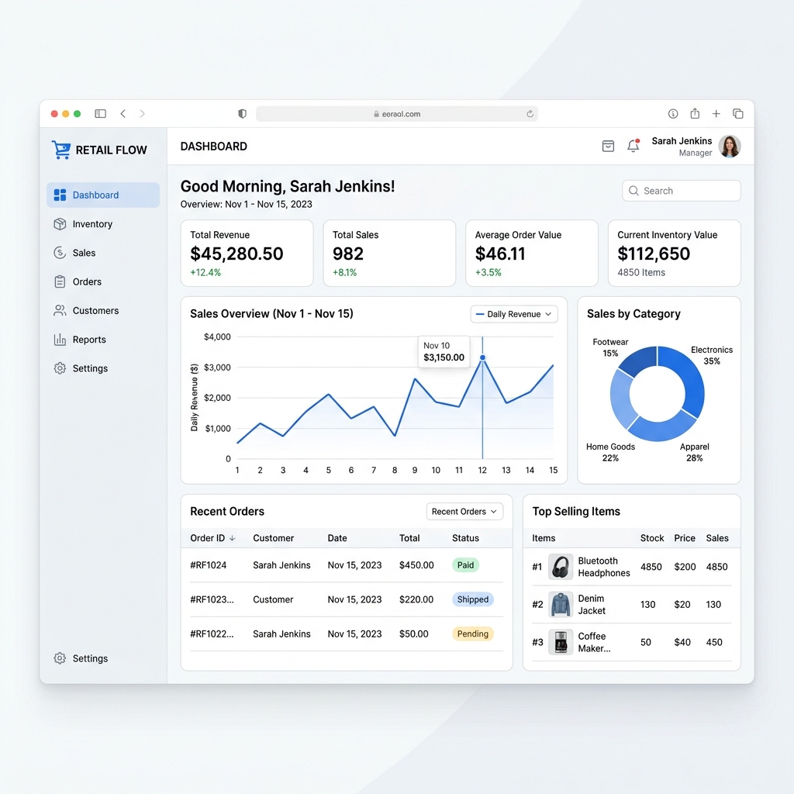The width and height of the screenshot is (794, 794).
Task: Click the Total Revenue card
Action: 247,254
